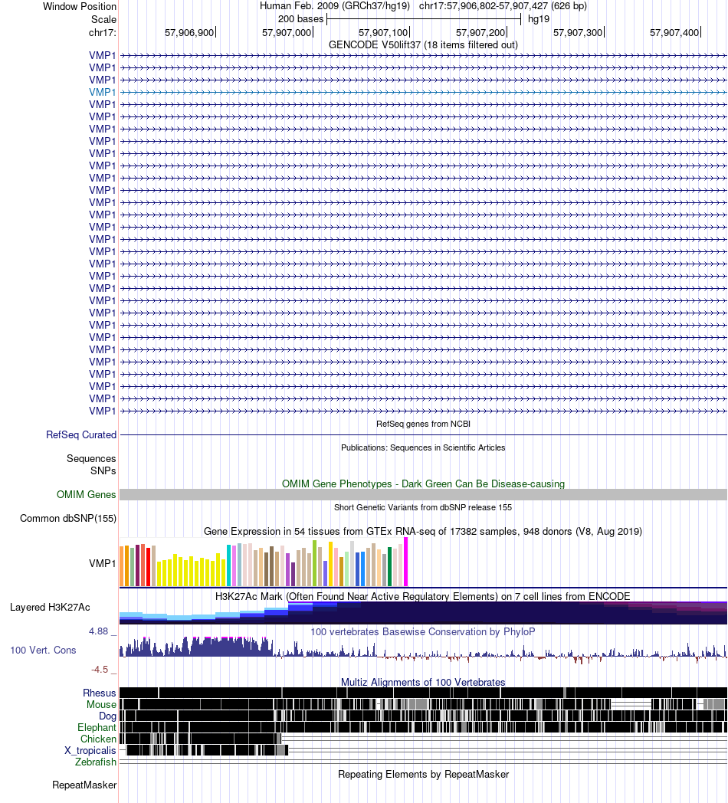The image size is (728, 803).
Task: Open GENCODE V50lift37 track title
Action: 423,45
